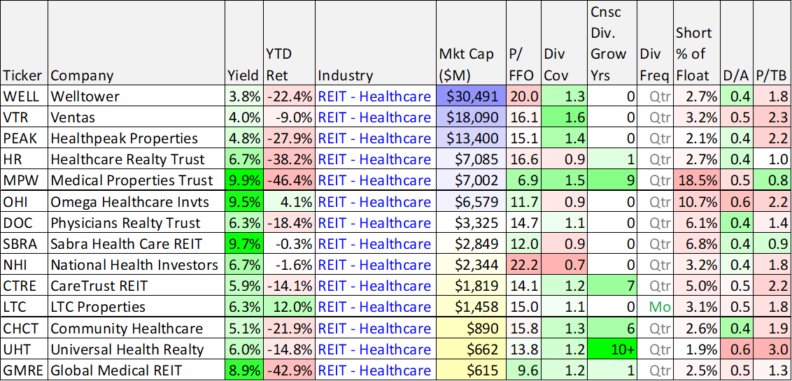Viewport: 792px width, 381px height.
Task: Select the National Health Investors cell
Action: tap(136, 265)
